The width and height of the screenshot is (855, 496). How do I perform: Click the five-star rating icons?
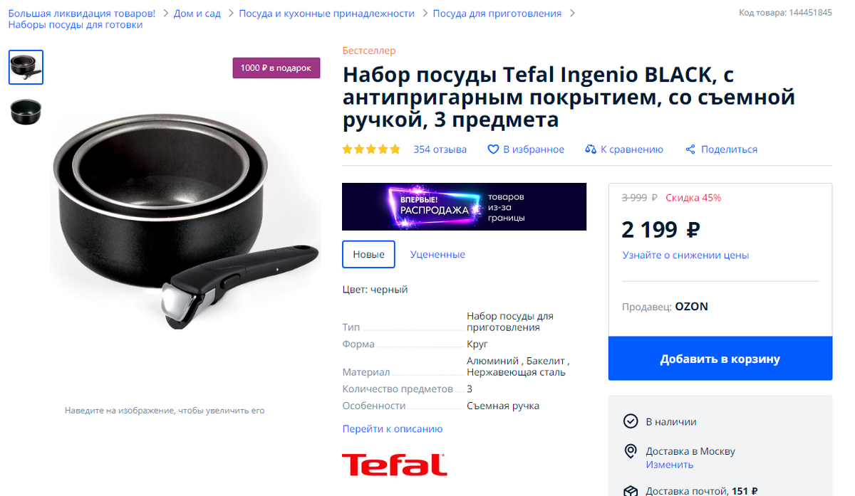(371, 149)
